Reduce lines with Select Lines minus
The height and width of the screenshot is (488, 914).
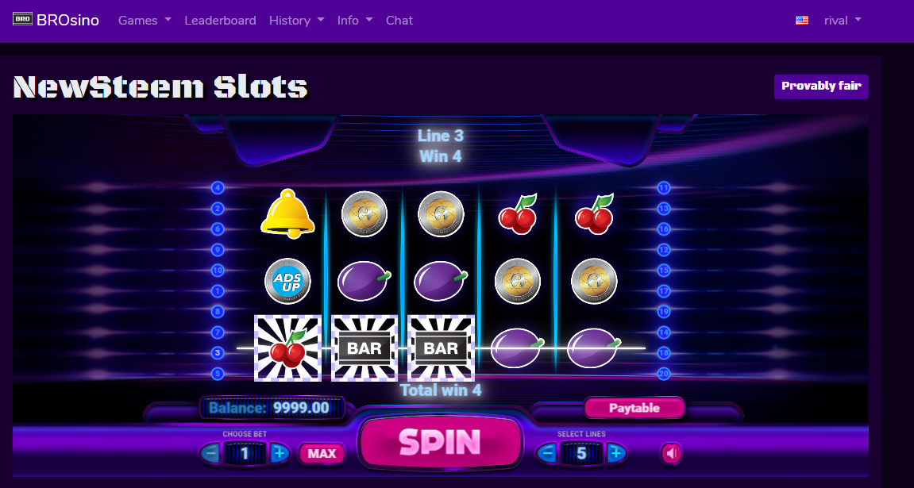[546, 453]
